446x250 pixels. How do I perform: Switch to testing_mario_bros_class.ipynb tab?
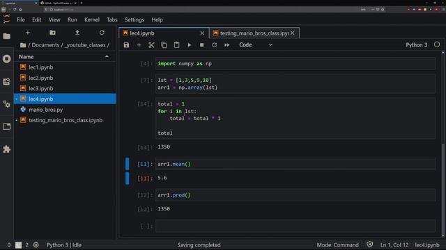click(x=254, y=33)
